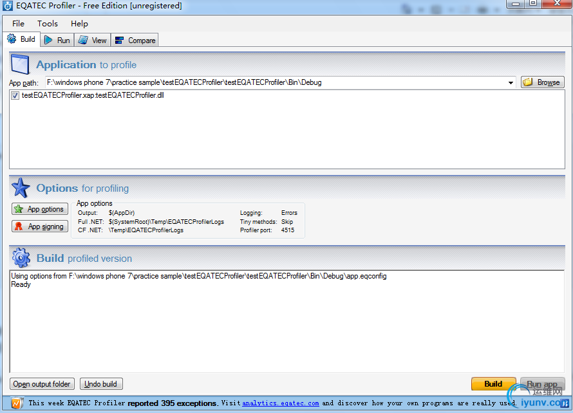Click the gear icon beside Build profiled version

(21, 258)
